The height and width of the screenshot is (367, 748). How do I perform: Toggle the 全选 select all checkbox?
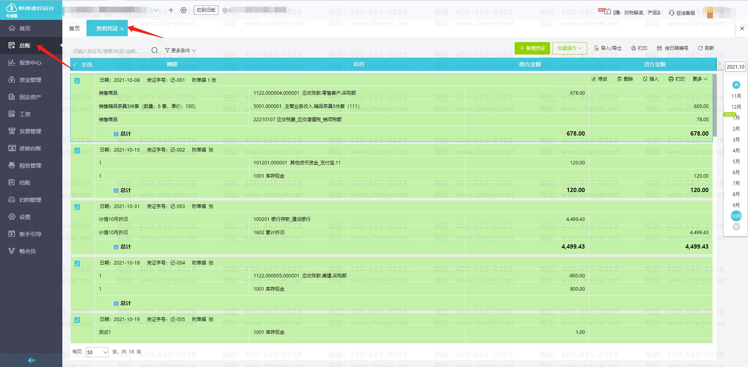coord(75,65)
